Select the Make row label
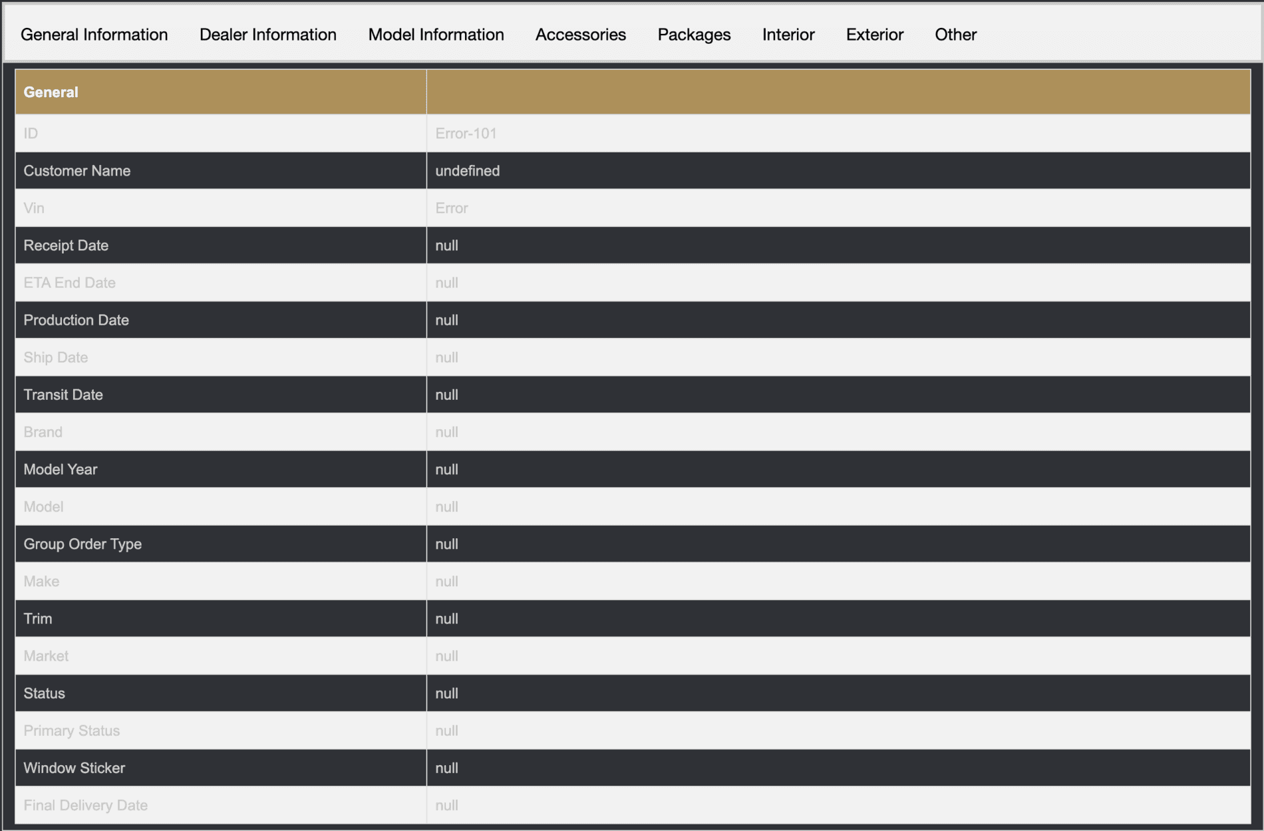Image resolution: width=1264 pixels, height=831 pixels. click(x=41, y=581)
